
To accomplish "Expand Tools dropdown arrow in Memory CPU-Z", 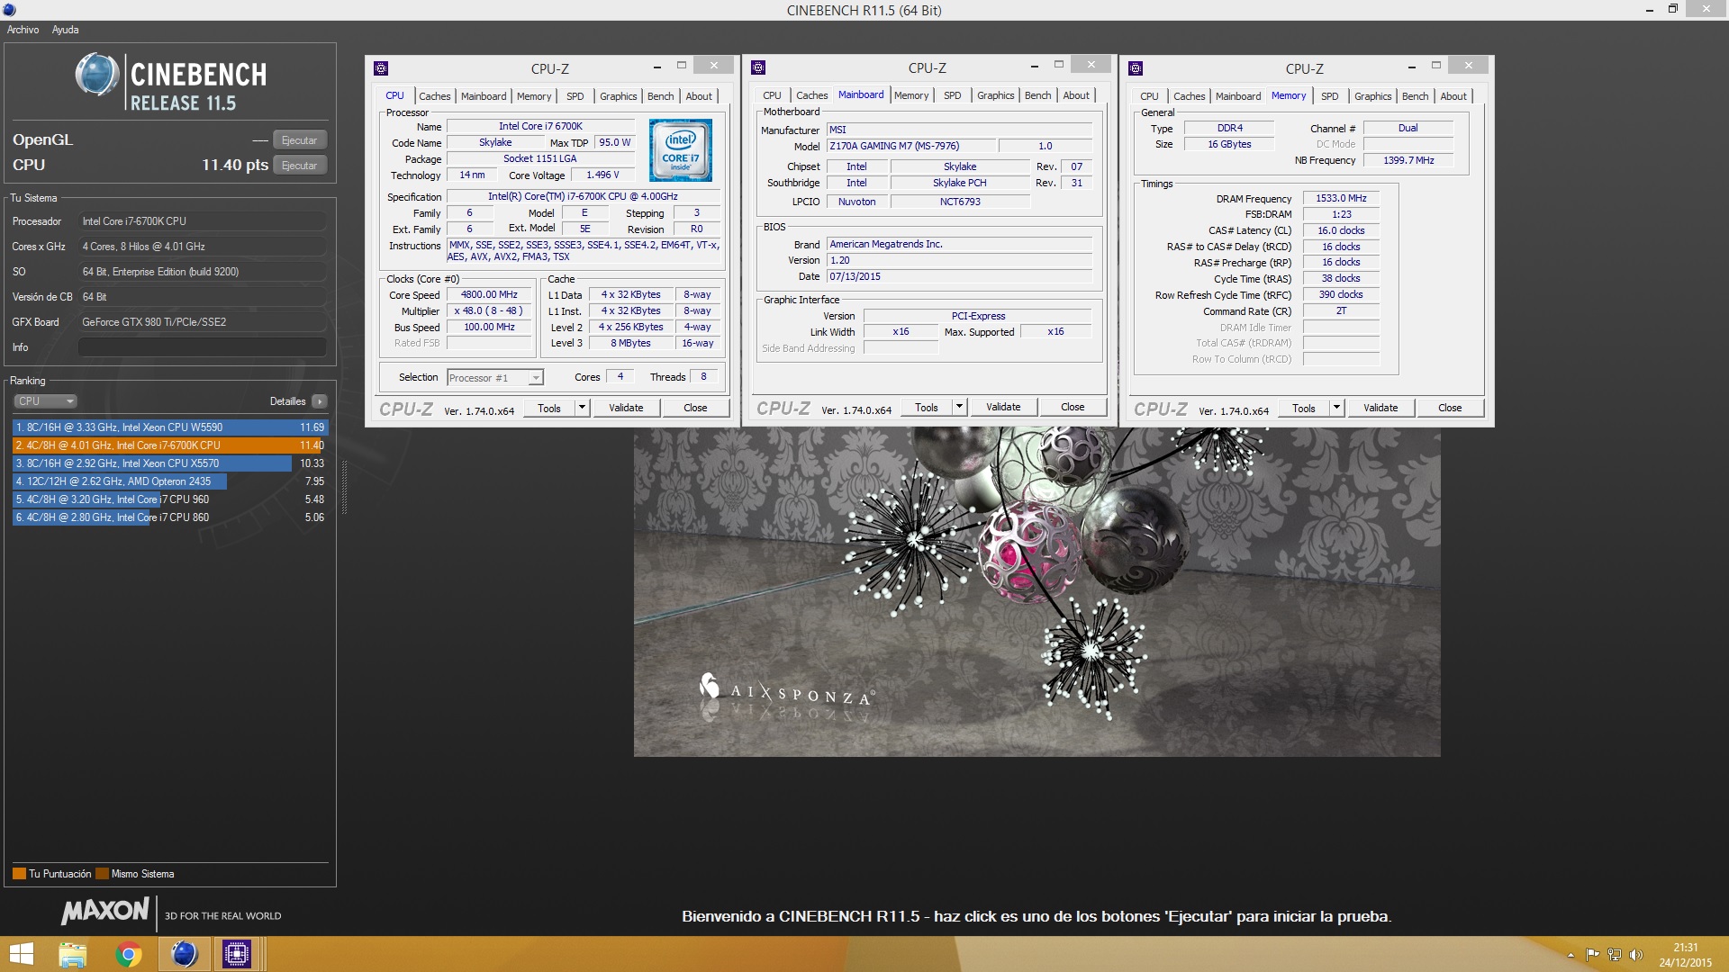I will (1336, 409).
